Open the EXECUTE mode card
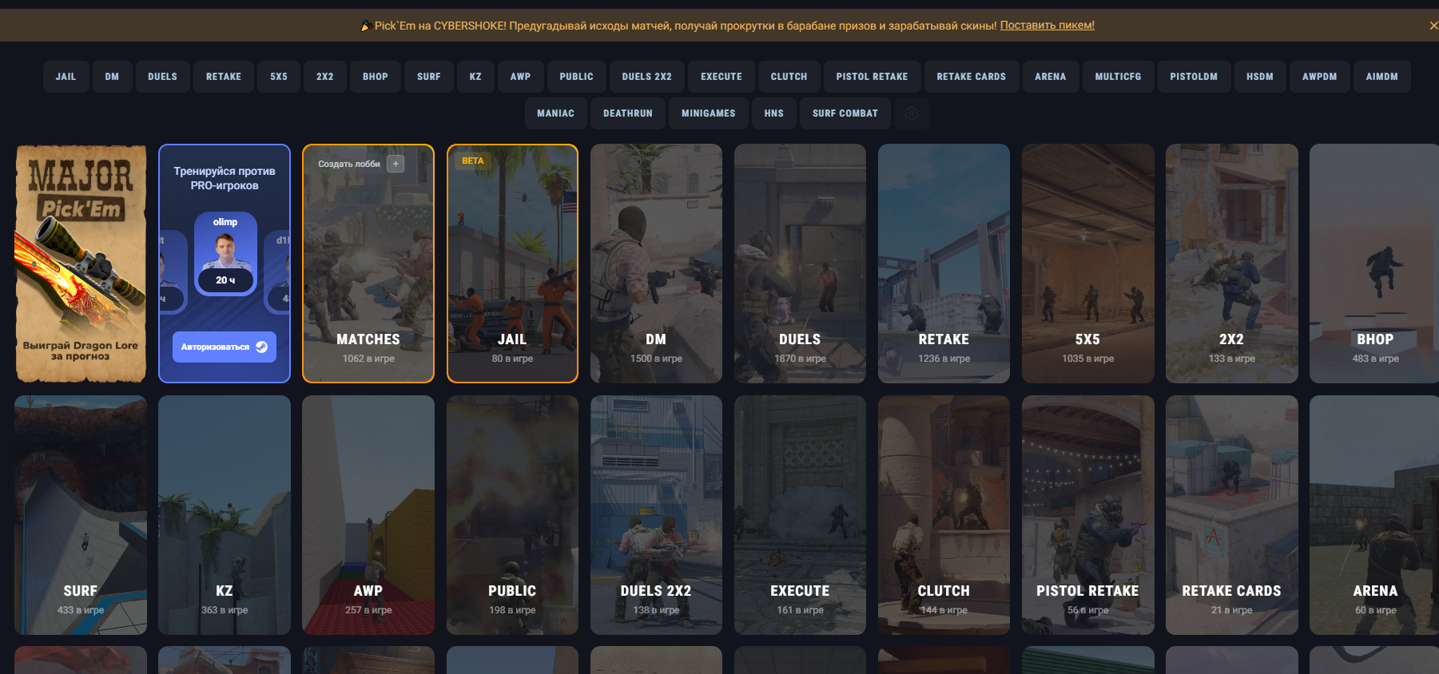Viewport: 1439px width, 674px height. (x=800, y=515)
